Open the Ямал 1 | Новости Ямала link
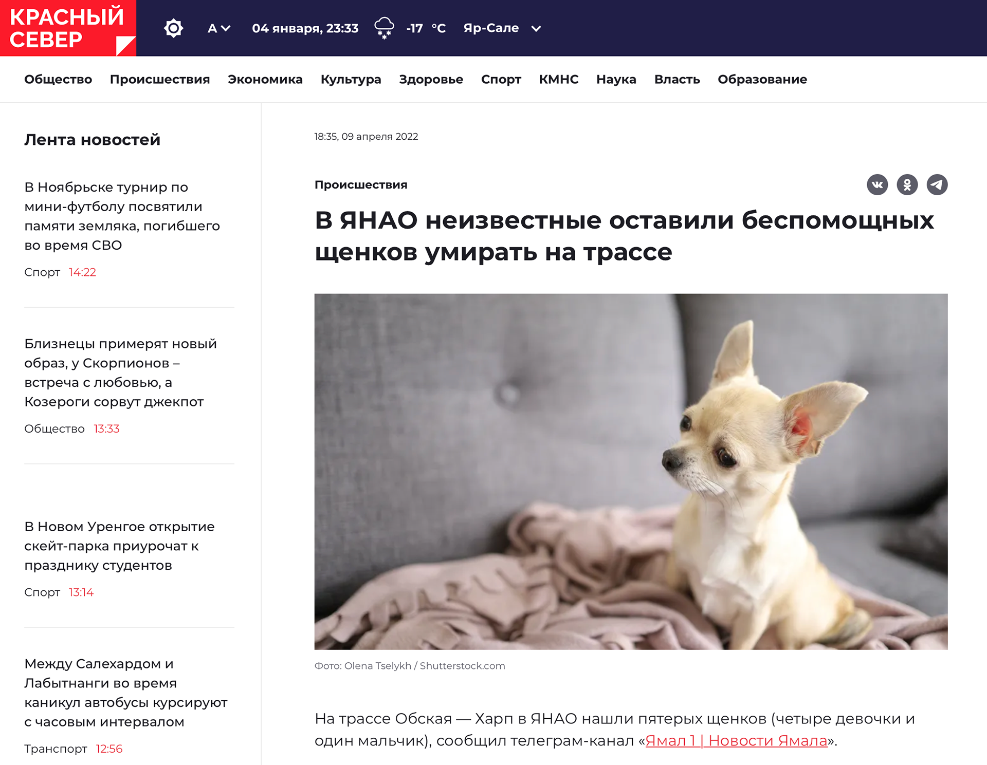This screenshot has height=765, width=987. (736, 740)
